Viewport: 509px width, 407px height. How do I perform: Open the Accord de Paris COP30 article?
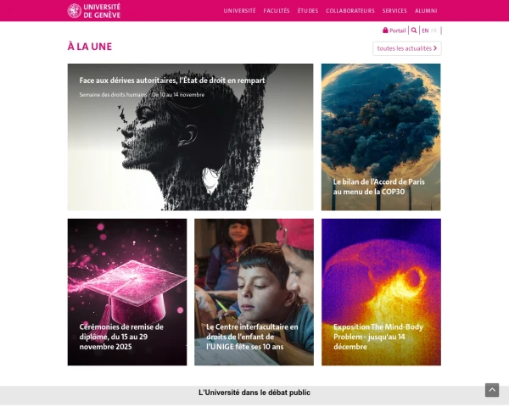pos(381,137)
